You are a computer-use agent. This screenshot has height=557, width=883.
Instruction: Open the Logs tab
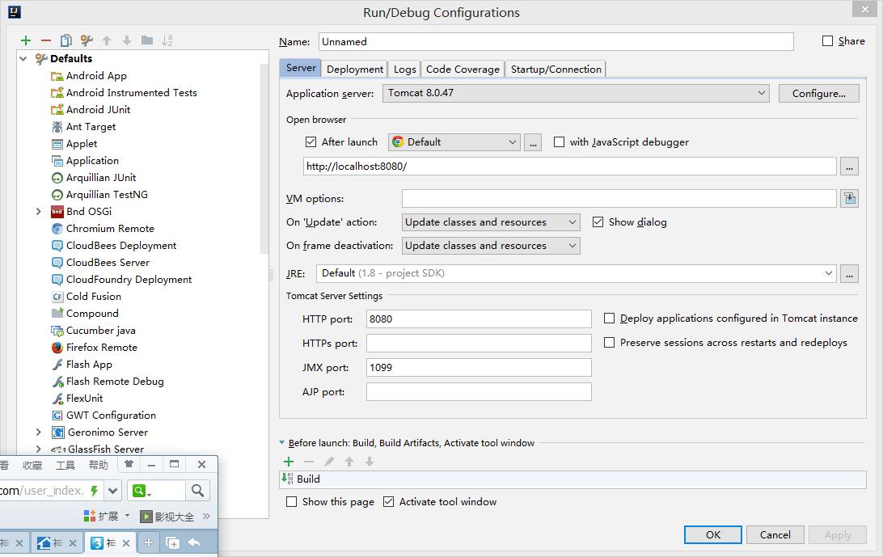pos(404,70)
